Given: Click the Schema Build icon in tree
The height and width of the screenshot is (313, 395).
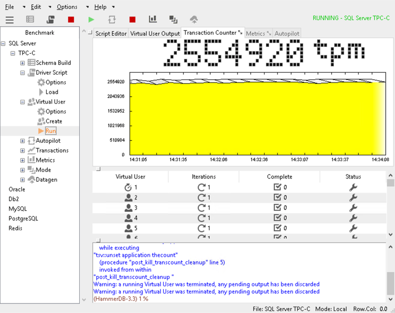Looking at the screenshot, I should click(31, 63).
